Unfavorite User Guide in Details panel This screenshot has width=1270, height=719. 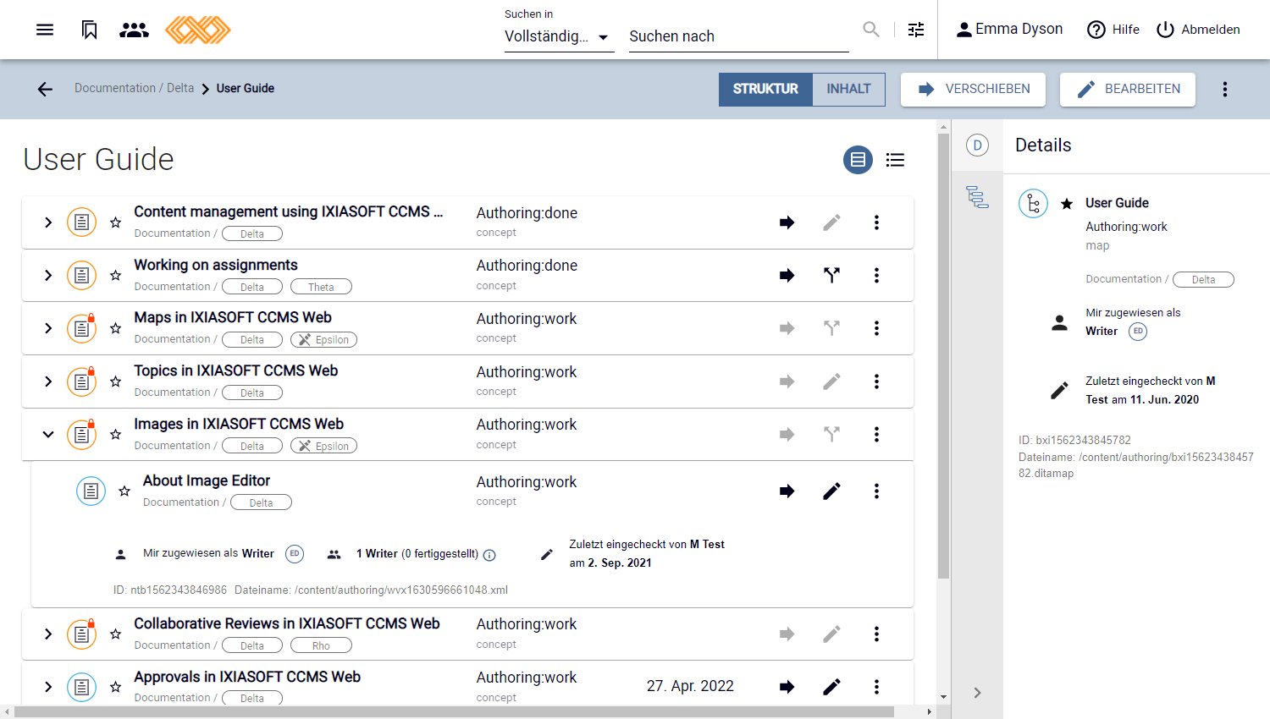tap(1067, 204)
